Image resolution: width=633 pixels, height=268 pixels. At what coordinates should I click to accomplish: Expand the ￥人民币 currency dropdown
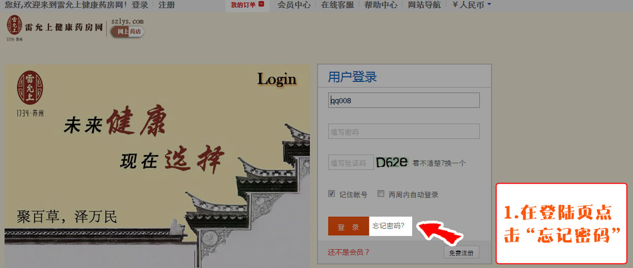[x=472, y=5]
